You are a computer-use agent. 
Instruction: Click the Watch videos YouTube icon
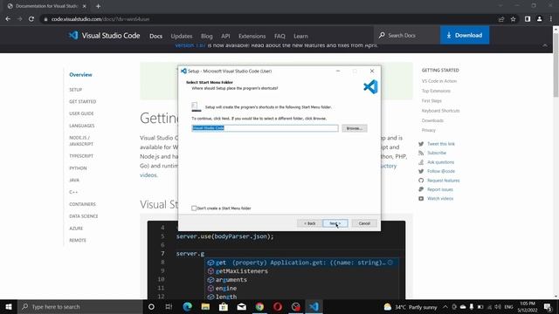tap(421, 199)
